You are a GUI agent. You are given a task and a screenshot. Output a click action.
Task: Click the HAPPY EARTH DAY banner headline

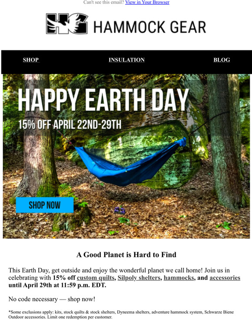point(103,99)
